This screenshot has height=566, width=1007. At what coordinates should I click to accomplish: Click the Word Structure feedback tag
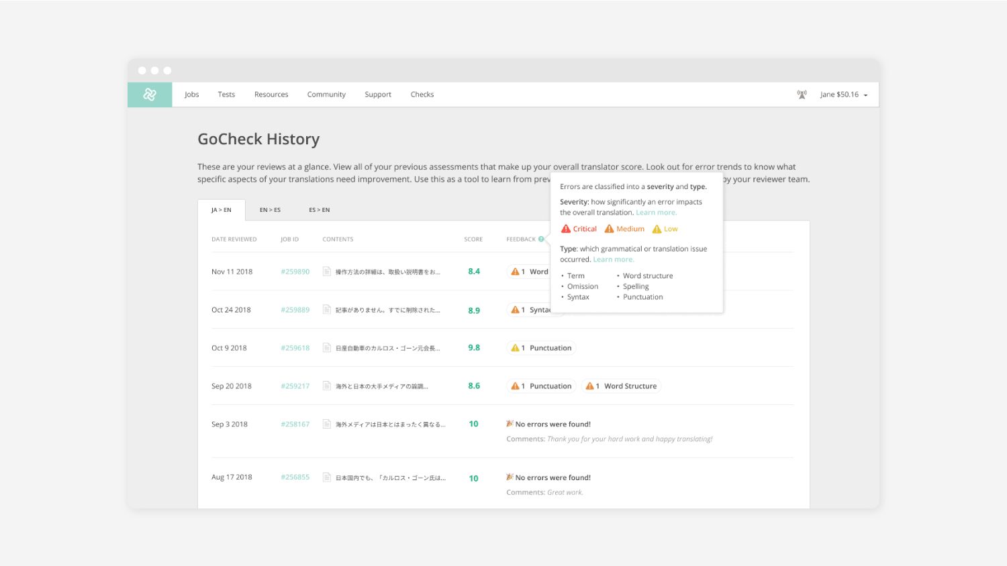coord(621,386)
